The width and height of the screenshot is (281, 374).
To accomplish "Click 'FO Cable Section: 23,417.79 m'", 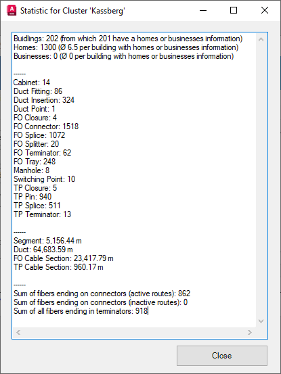I will (63, 259).
